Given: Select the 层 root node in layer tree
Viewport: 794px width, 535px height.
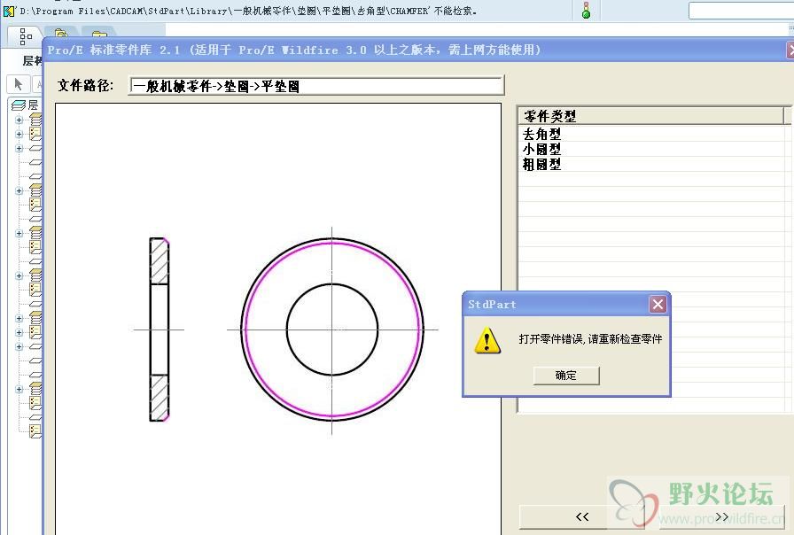Looking at the screenshot, I should click(26, 105).
